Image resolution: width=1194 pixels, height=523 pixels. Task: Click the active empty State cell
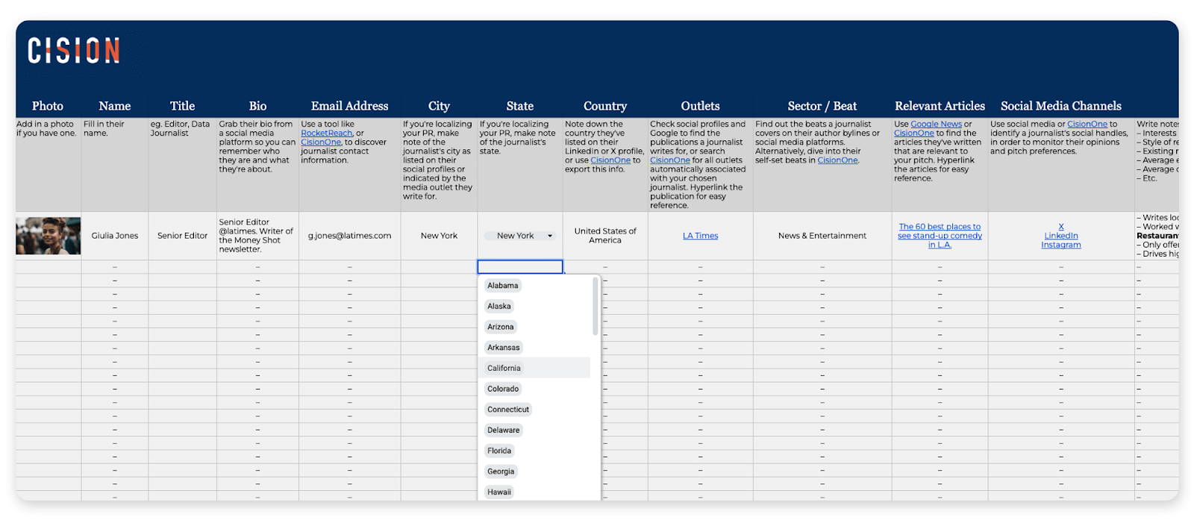click(520, 266)
